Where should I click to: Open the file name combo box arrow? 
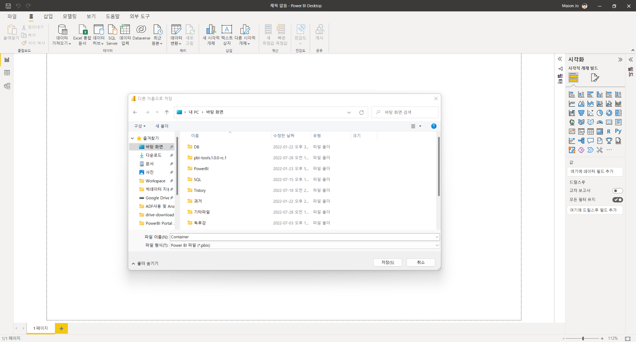click(437, 237)
